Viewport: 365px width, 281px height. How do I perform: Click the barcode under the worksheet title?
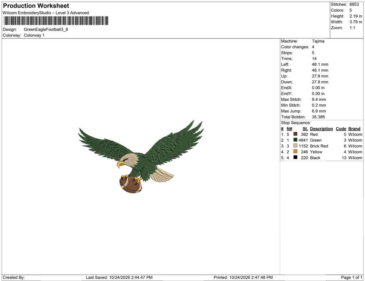coord(56,21)
